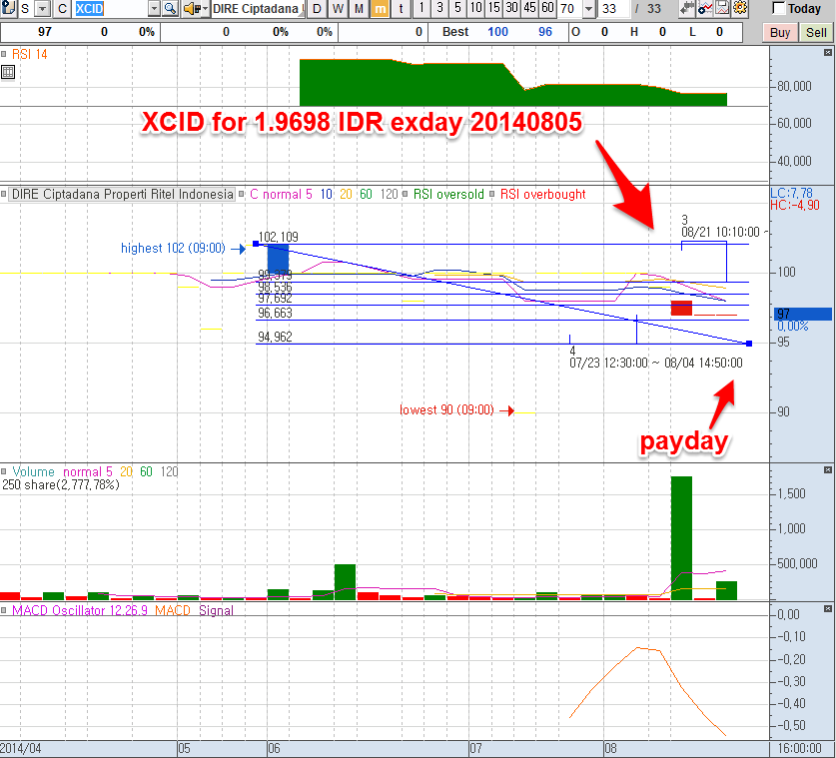Image resolution: width=836 pixels, height=758 pixels.
Task: Click the price chart's 10-period MA legend number
Action: coord(327,194)
